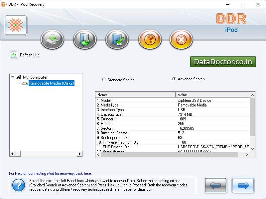Viewport: 266px width, 199px height.
Task: Select Standard Search mode
Action: click(x=104, y=80)
